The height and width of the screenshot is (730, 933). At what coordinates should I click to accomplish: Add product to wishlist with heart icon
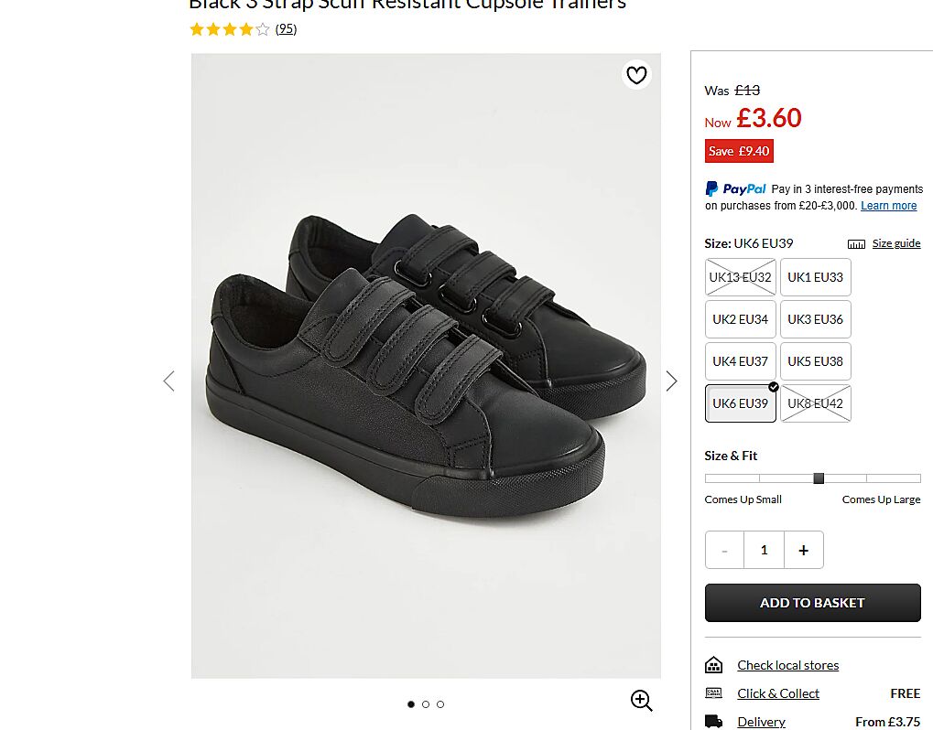pos(636,75)
